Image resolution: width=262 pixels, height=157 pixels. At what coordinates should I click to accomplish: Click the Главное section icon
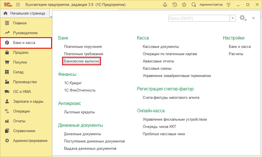(x=7, y=23)
